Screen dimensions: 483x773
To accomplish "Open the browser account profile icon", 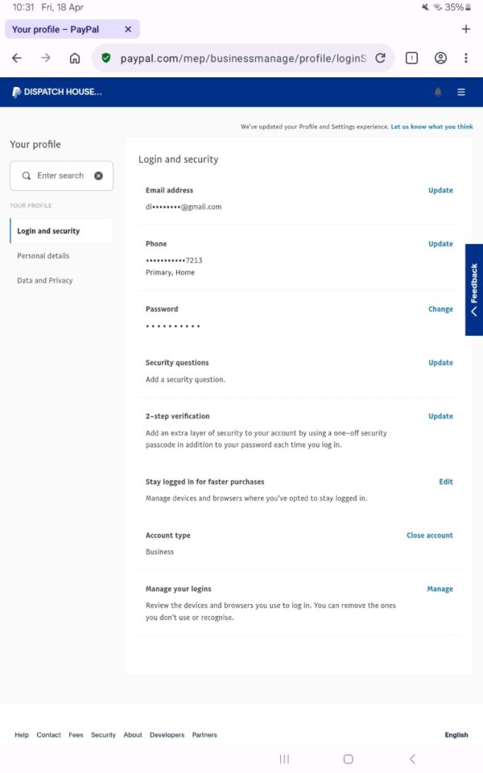I will point(440,58).
